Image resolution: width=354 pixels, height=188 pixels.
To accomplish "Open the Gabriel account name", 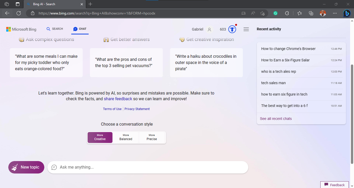I will 197,29.
